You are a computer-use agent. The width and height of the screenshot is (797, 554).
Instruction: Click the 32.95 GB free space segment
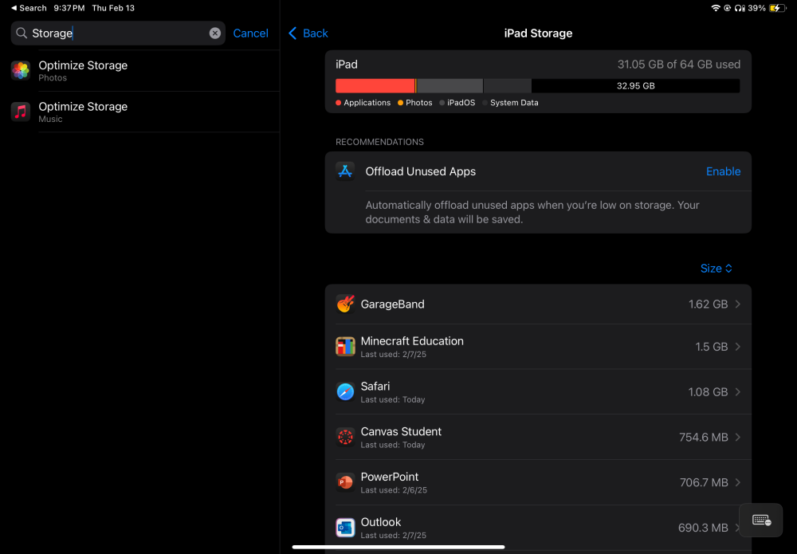[635, 86]
